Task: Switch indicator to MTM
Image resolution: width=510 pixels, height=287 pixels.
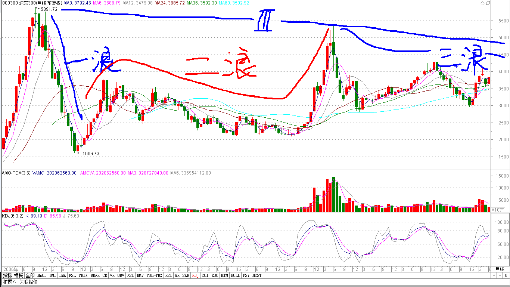Action: click(224, 275)
